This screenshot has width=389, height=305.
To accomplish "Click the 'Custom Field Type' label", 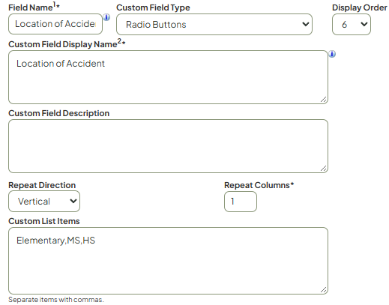I will coord(153,7).
